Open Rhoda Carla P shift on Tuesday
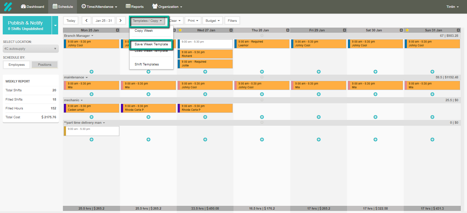The image size is (467, 213). click(148, 108)
